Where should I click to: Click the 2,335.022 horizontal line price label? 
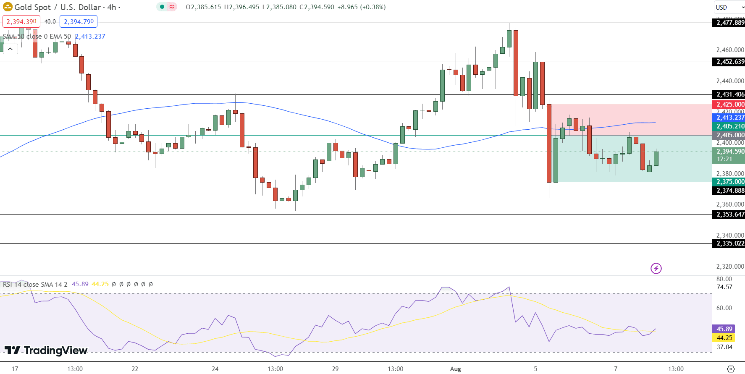tap(729, 243)
